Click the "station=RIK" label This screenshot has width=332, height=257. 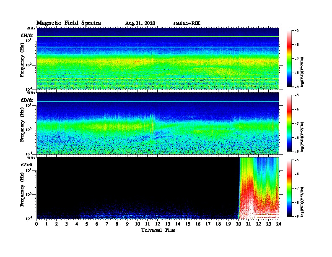(187, 23)
